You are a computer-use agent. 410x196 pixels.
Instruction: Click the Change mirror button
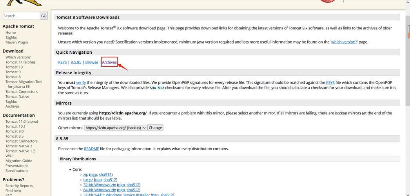click(x=155, y=128)
